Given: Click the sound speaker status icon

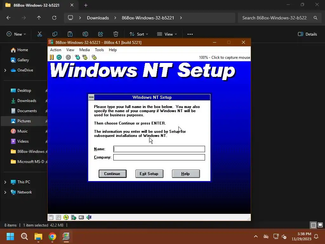Looking at the screenshot, I should (89, 217).
